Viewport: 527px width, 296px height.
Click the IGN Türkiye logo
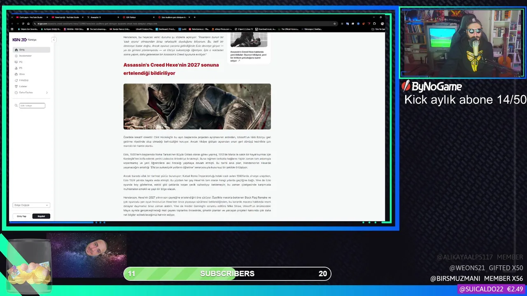(x=24, y=39)
